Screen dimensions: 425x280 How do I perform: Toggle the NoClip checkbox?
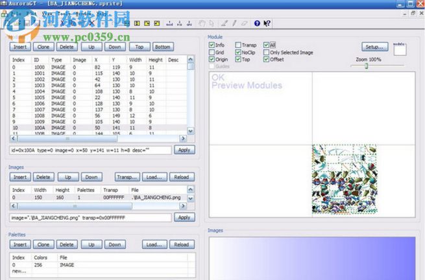point(238,52)
